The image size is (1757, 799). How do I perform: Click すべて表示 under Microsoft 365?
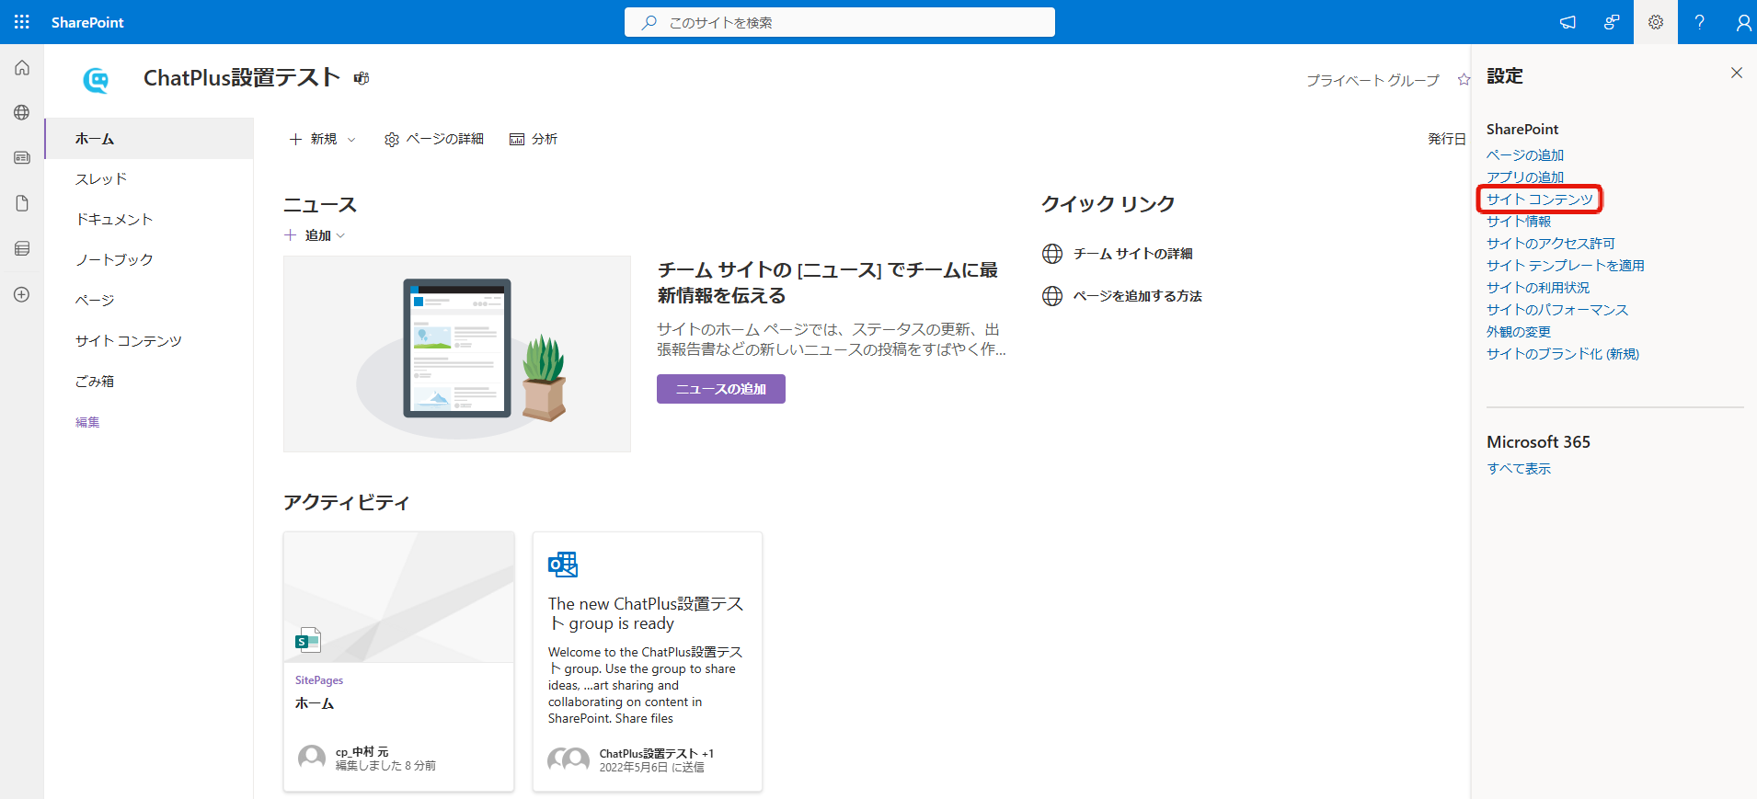(x=1519, y=469)
